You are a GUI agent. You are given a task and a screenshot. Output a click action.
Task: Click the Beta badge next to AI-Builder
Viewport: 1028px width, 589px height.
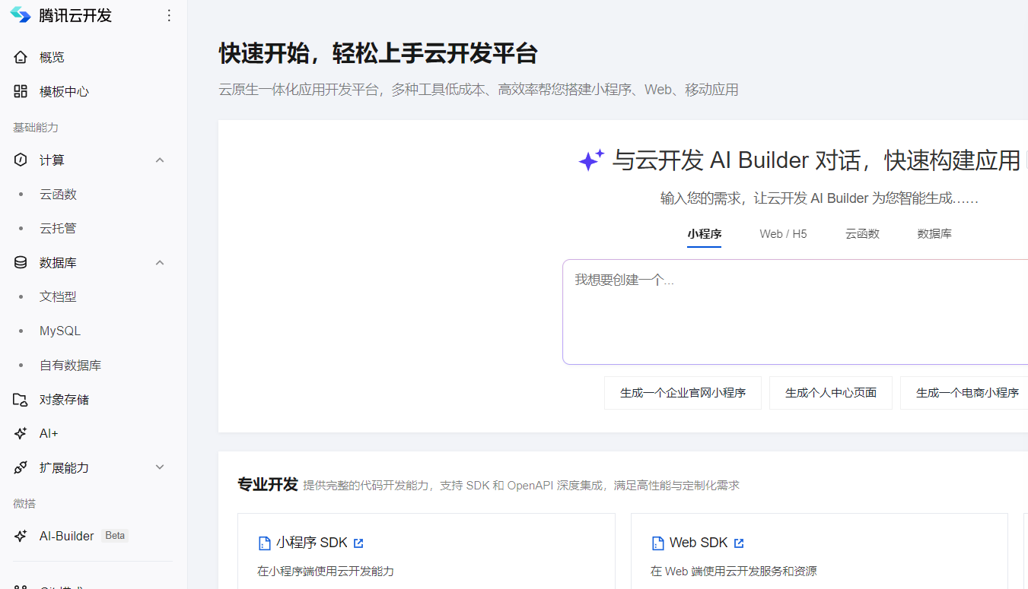click(115, 536)
